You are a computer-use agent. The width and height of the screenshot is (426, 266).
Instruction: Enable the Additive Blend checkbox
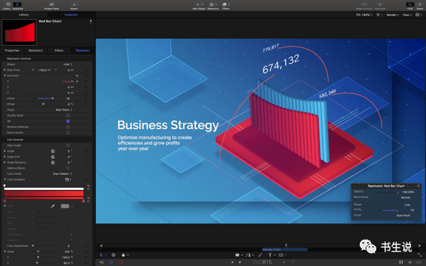68,168
